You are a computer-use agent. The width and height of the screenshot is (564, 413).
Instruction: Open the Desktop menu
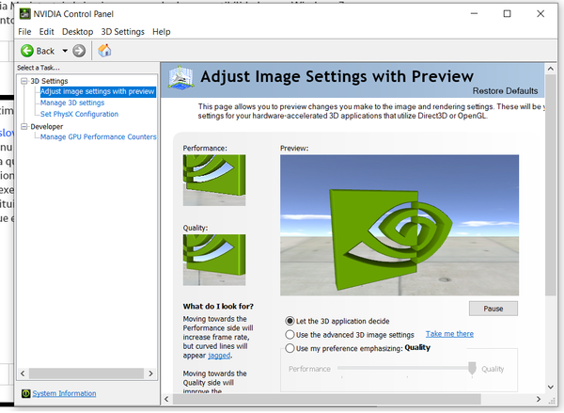click(78, 32)
